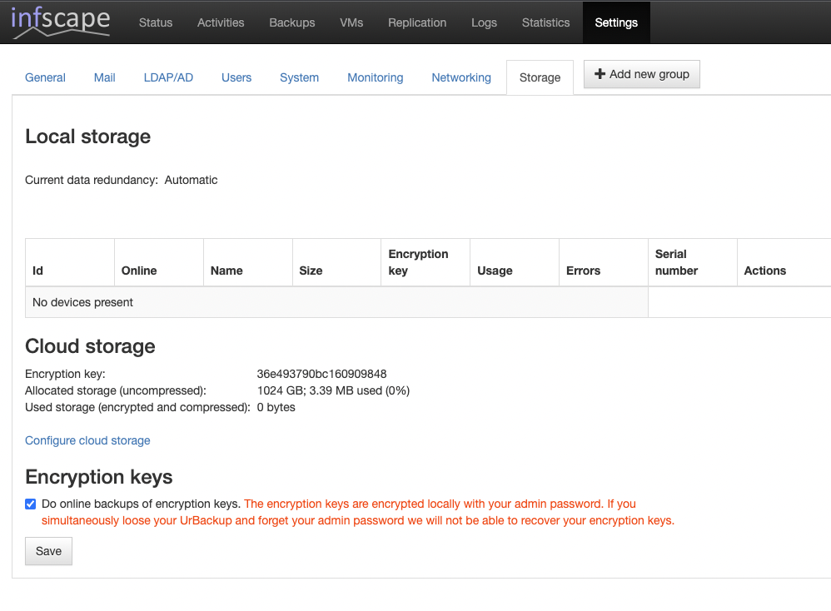Click the plus icon on Add new group
The height and width of the screenshot is (611, 831).
600,74
